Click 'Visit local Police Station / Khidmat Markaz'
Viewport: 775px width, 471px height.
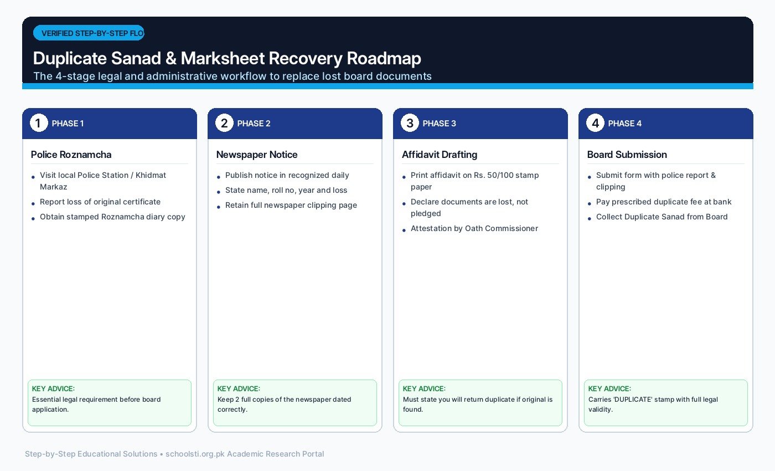tap(103, 181)
